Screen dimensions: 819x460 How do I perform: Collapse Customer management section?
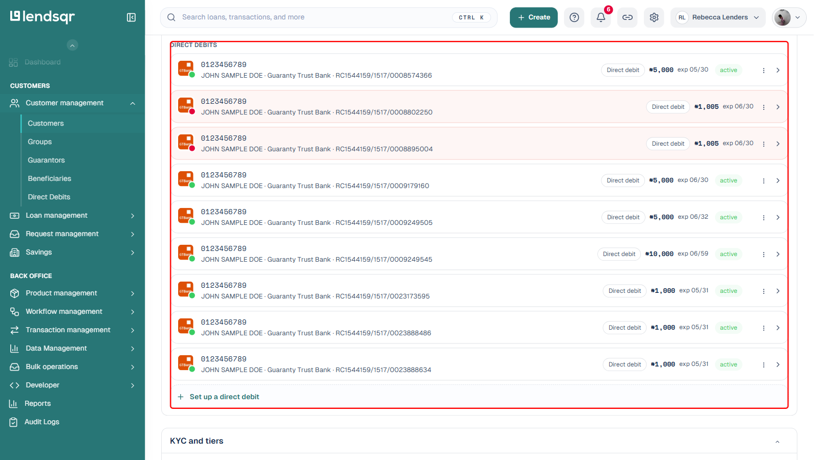pos(133,103)
